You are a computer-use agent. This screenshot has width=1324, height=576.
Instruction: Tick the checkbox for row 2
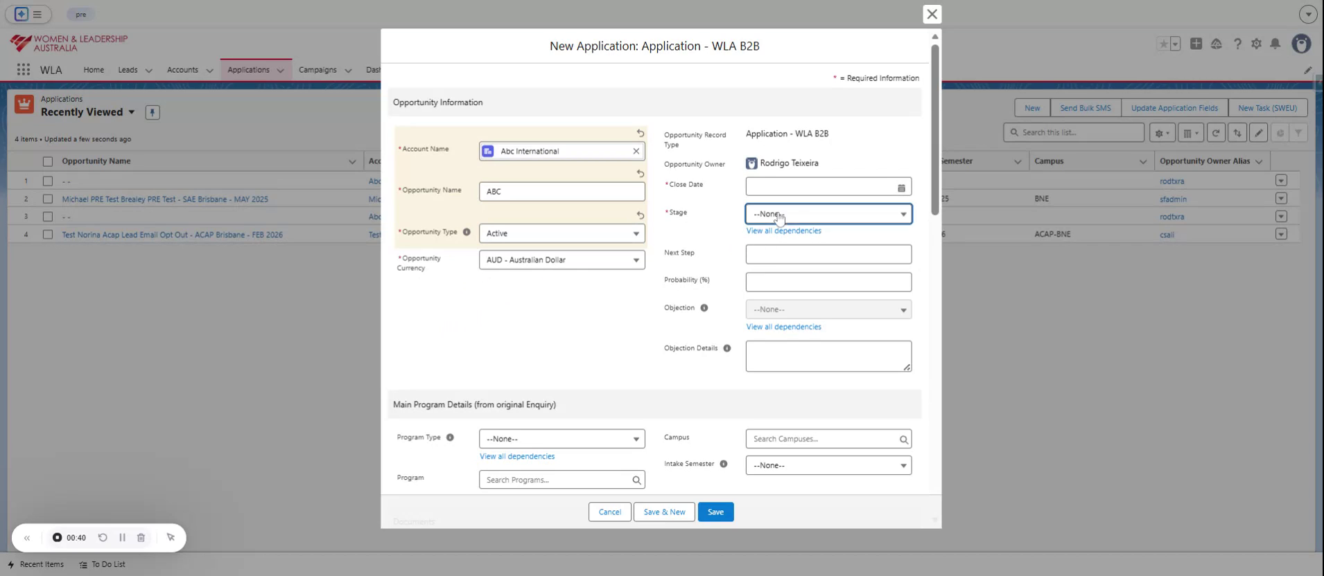point(48,199)
